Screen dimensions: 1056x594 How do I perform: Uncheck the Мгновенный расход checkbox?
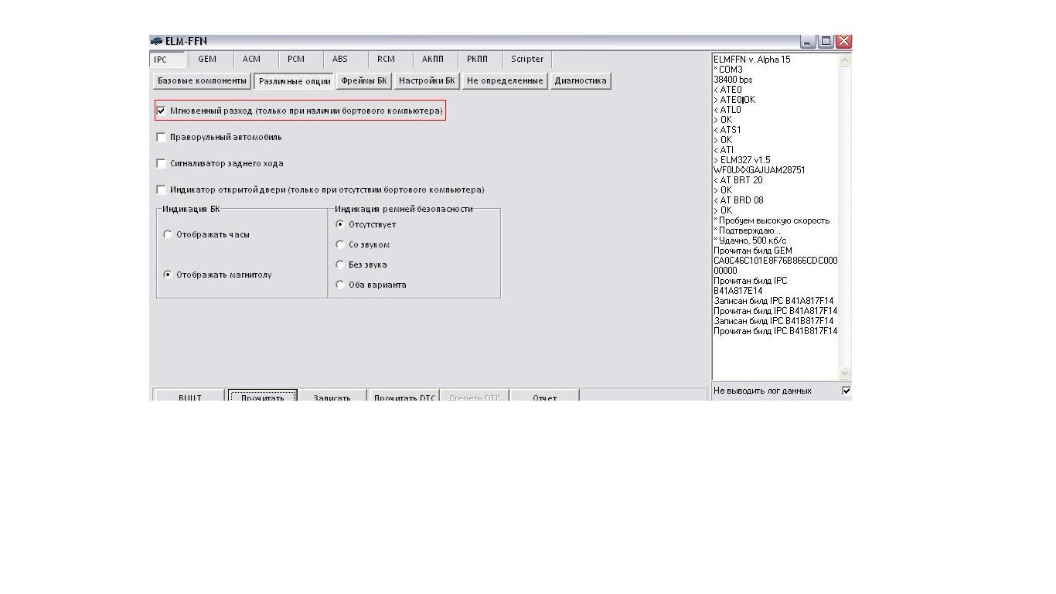161,111
